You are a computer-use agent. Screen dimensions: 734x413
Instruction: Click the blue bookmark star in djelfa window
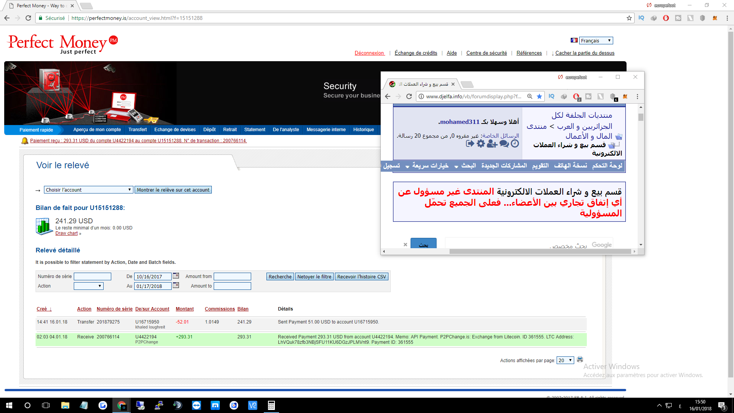click(539, 96)
